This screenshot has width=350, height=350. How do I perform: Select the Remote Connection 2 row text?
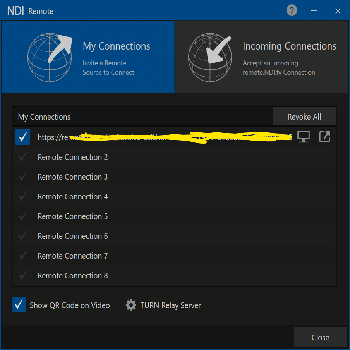pyautogui.click(x=73, y=157)
